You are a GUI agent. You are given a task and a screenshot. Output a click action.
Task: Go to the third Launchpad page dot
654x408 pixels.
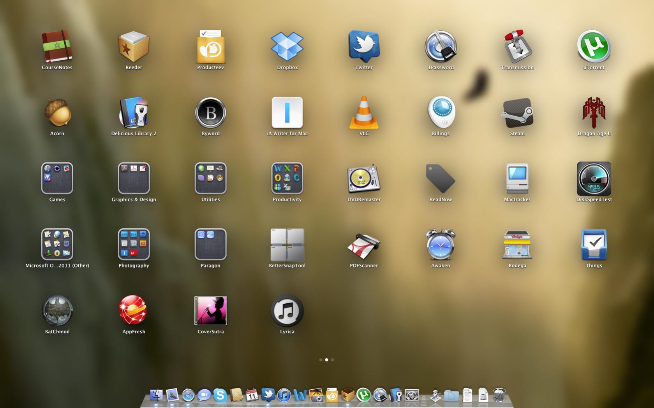pos(332,360)
